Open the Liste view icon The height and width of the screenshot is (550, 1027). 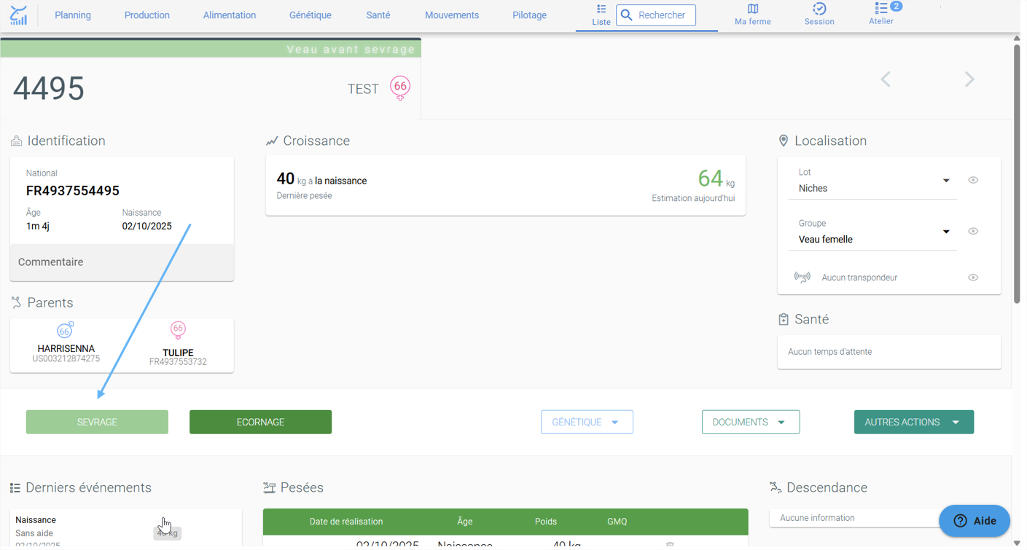601,9
